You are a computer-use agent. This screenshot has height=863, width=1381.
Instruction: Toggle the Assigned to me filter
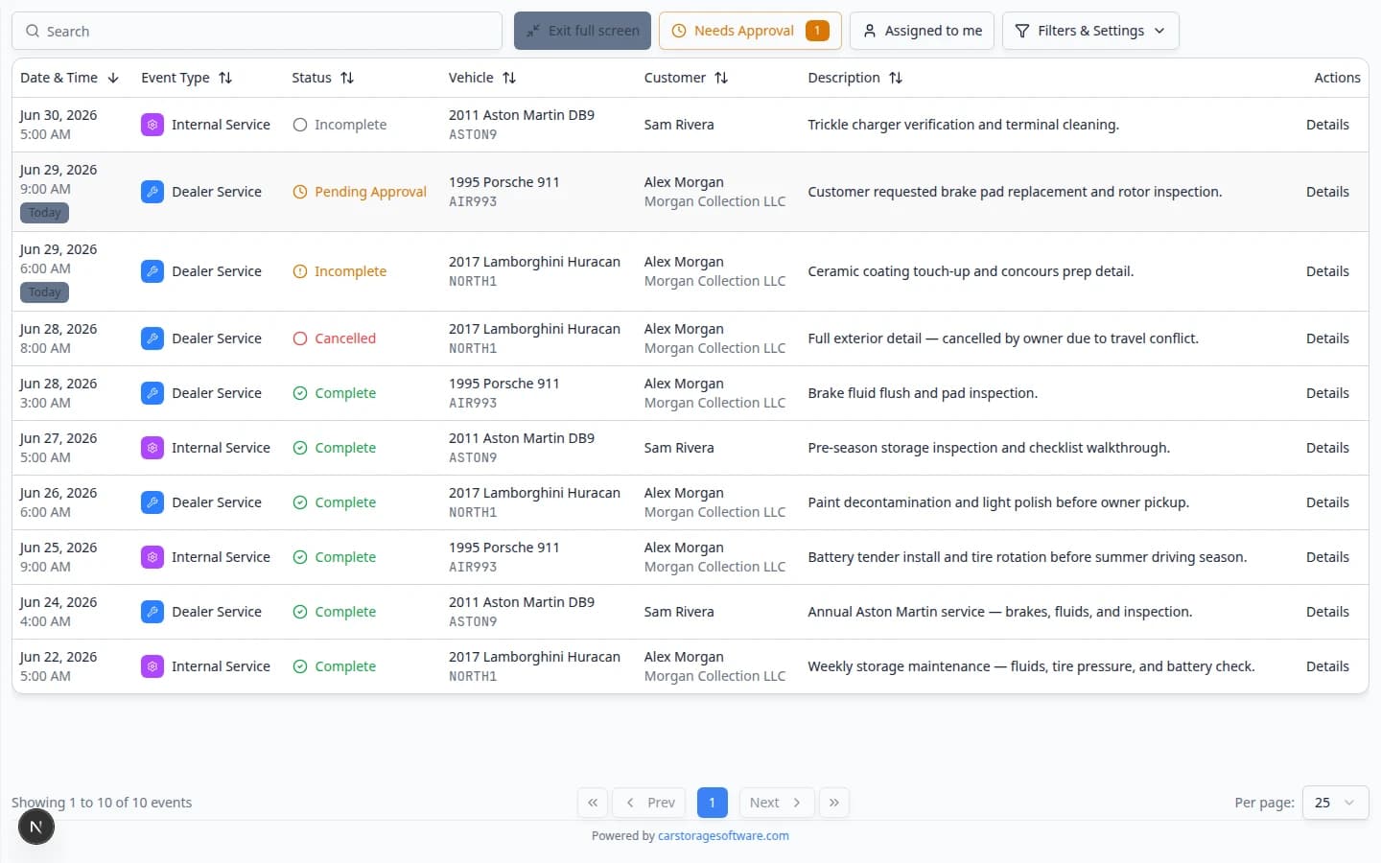click(x=922, y=31)
